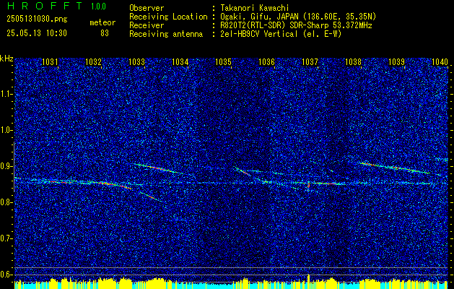Click the 1038 time marker

click(353, 61)
